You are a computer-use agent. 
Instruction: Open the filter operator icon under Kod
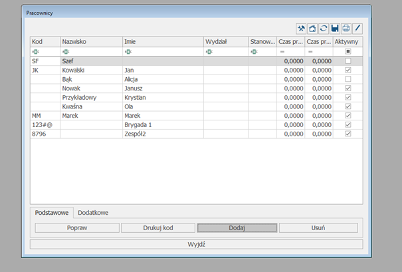[x=35, y=51]
